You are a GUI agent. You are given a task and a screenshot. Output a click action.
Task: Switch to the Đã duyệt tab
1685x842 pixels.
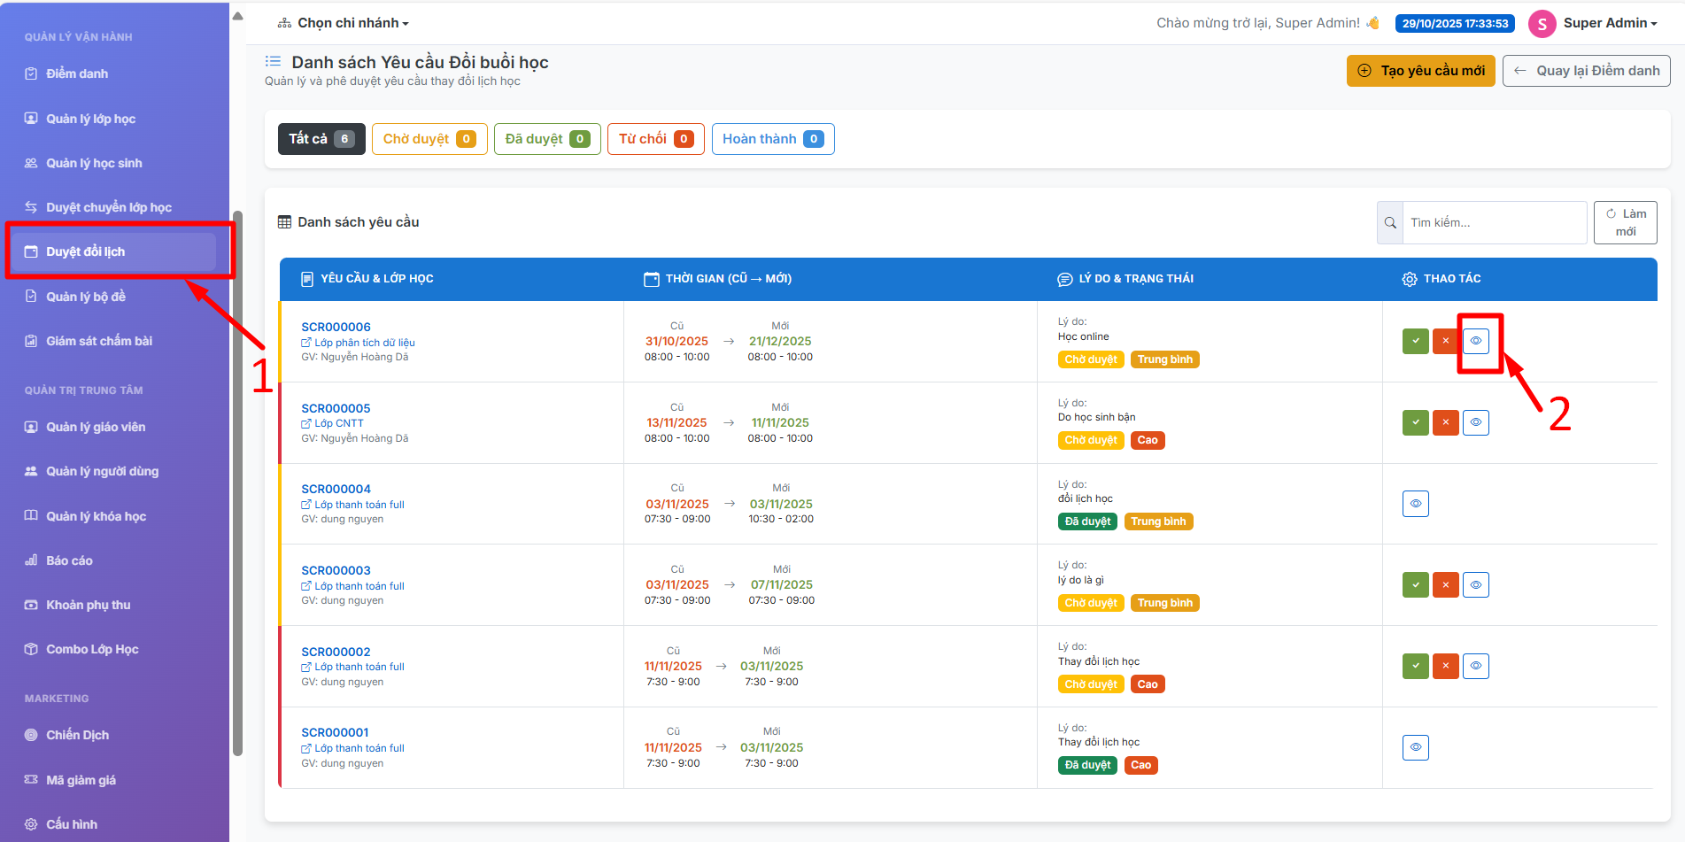[x=546, y=139]
